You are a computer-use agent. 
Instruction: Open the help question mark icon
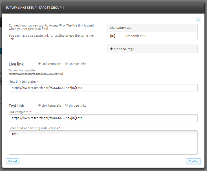pyautogui.click(x=199, y=20)
